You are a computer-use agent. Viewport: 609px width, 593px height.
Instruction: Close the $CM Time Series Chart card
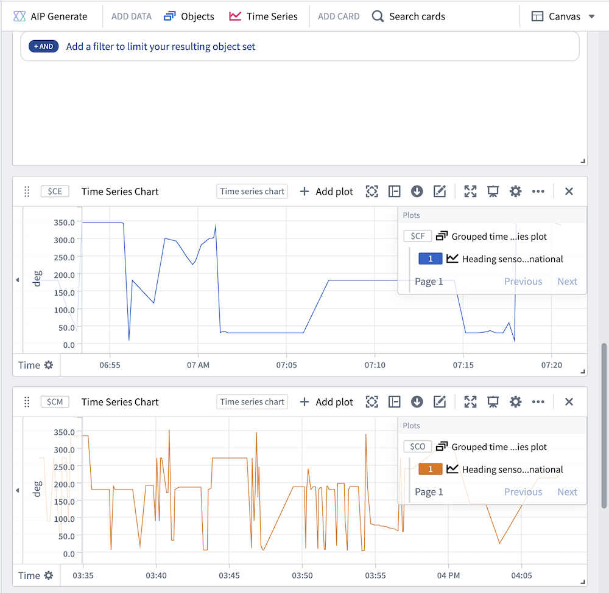coord(569,402)
